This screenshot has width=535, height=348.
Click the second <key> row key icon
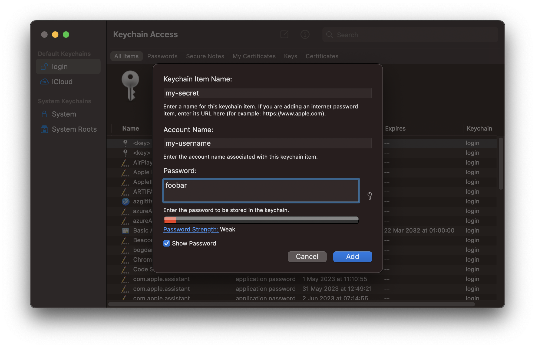tap(125, 153)
